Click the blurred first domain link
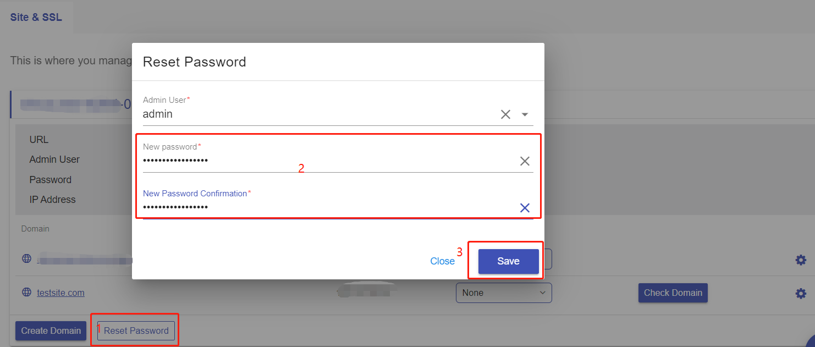Viewport: 815px width, 347px height. pyautogui.click(x=84, y=258)
